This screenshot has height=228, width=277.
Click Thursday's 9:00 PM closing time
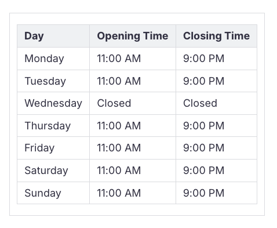pyautogui.click(x=203, y=126)
